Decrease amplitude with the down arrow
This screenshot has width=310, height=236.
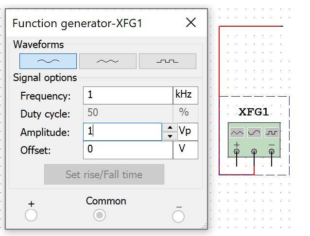[170, 136]
